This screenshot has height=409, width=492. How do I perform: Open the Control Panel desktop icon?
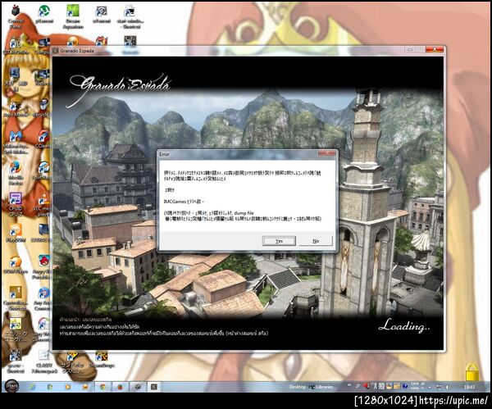[16, 16]
